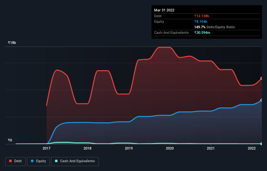Screen dimensions: 267x171
Task: Click the Debt label in tooltip
Action: [158, 16]
